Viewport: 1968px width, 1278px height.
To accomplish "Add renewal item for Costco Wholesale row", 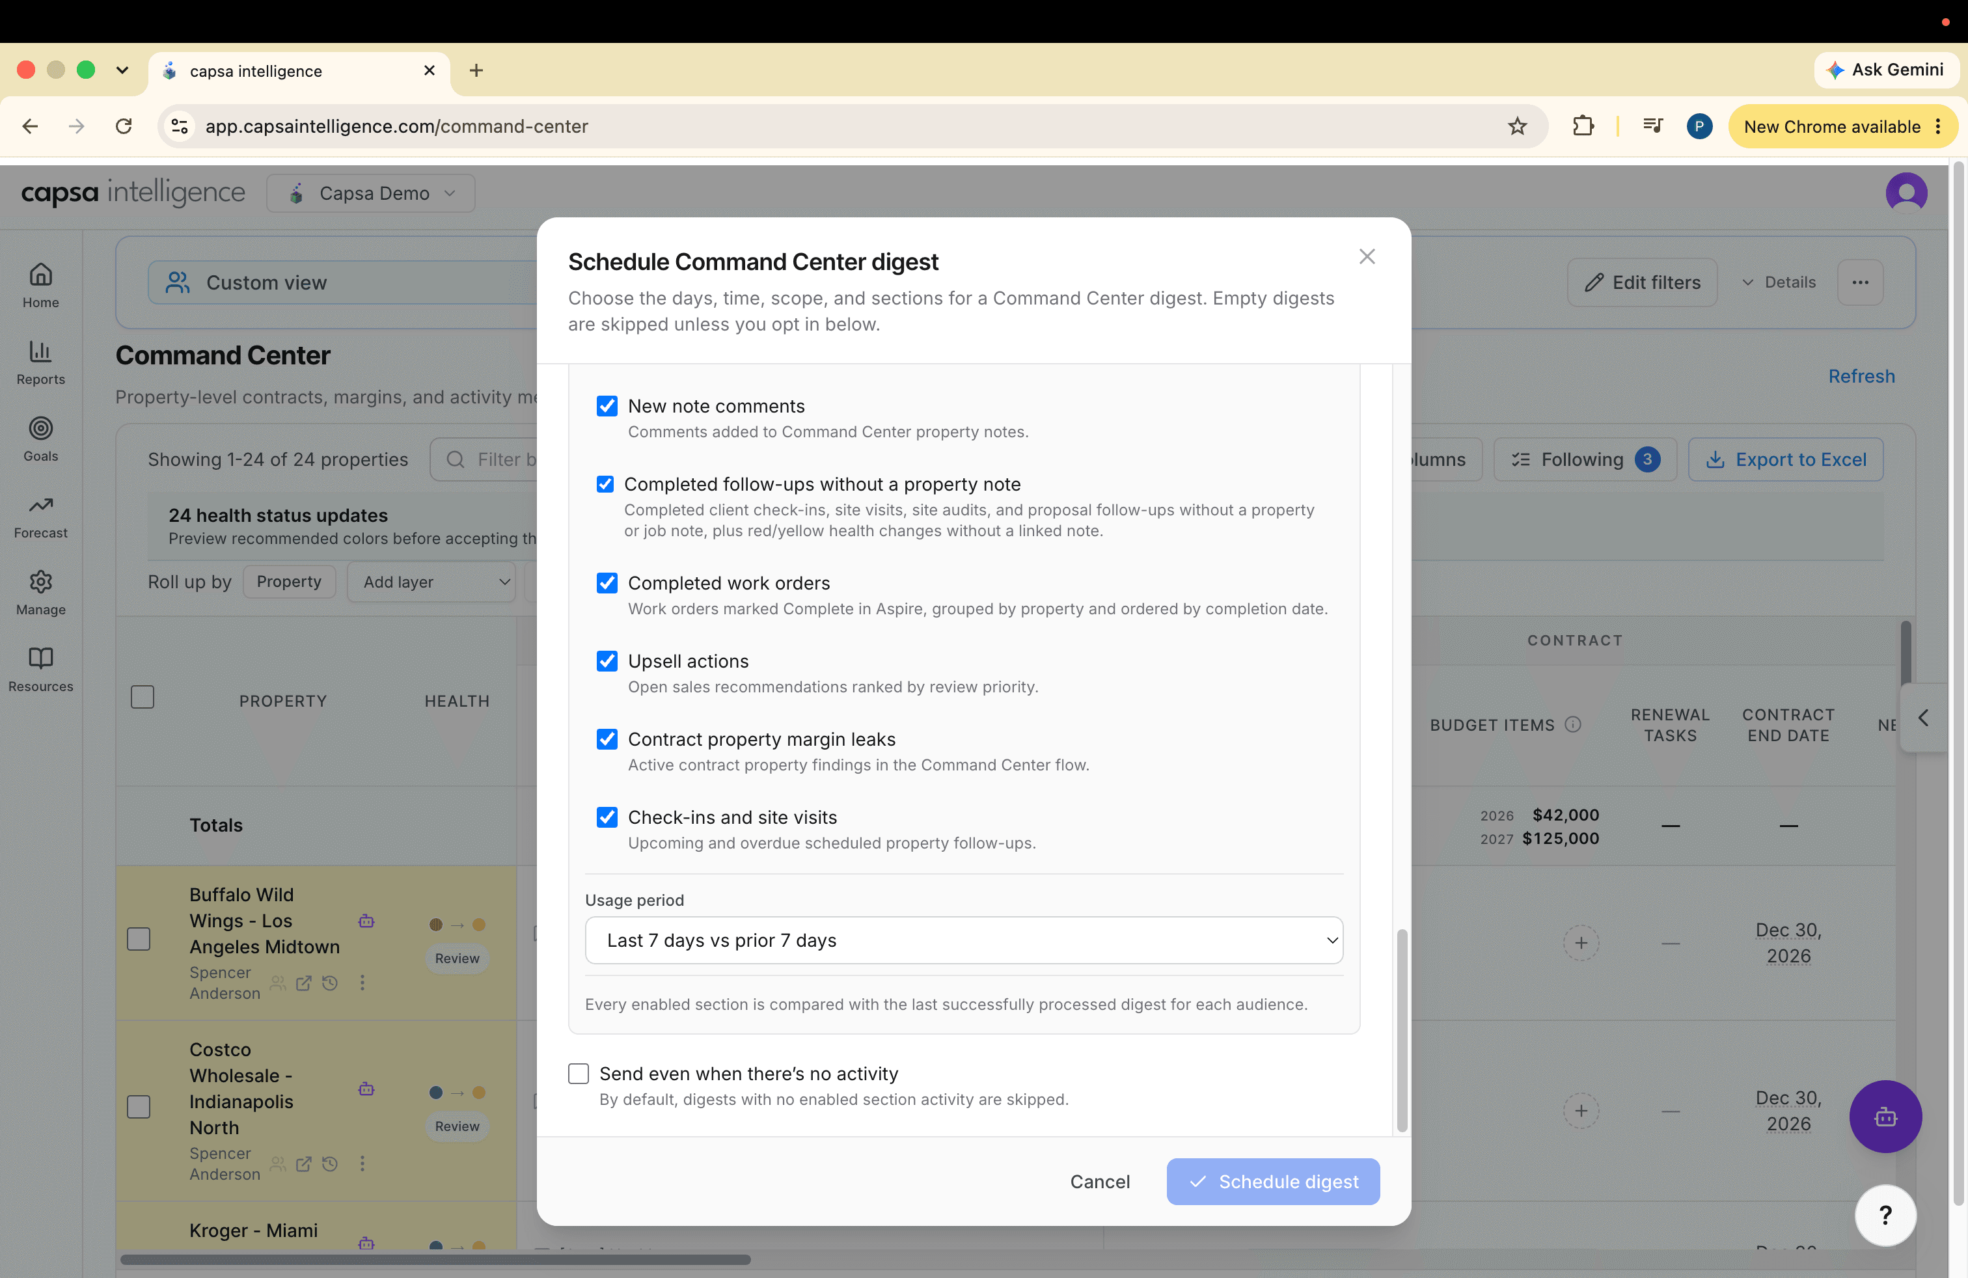I will click(x=1581, y=1110).
